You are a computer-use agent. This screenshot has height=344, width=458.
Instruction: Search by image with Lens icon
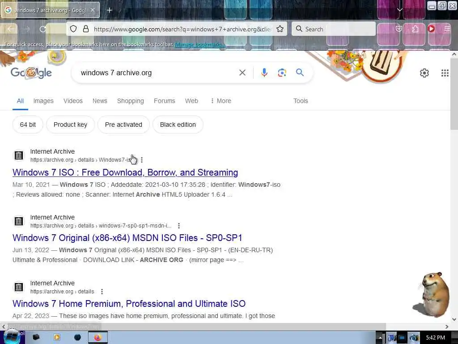pyautogui.click(x=282, y=73)
